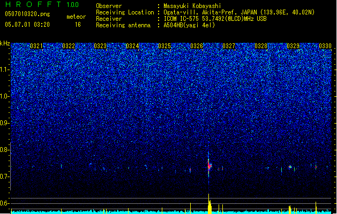Click the observer name Masayuki Kobayashi
Image resolution: width=337 pixels, height=214 pixels.
point(192,6)
